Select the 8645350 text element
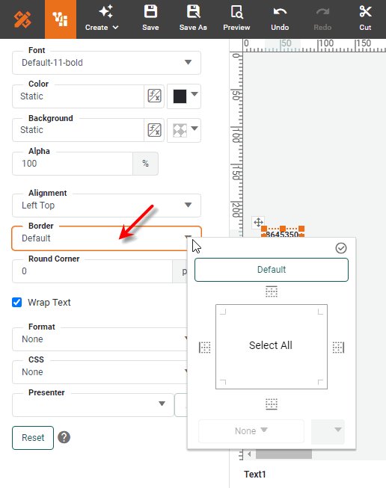Image resolution: width=386 pixels, height=488 pixels. pyautogui.click(x=283, y=234)
